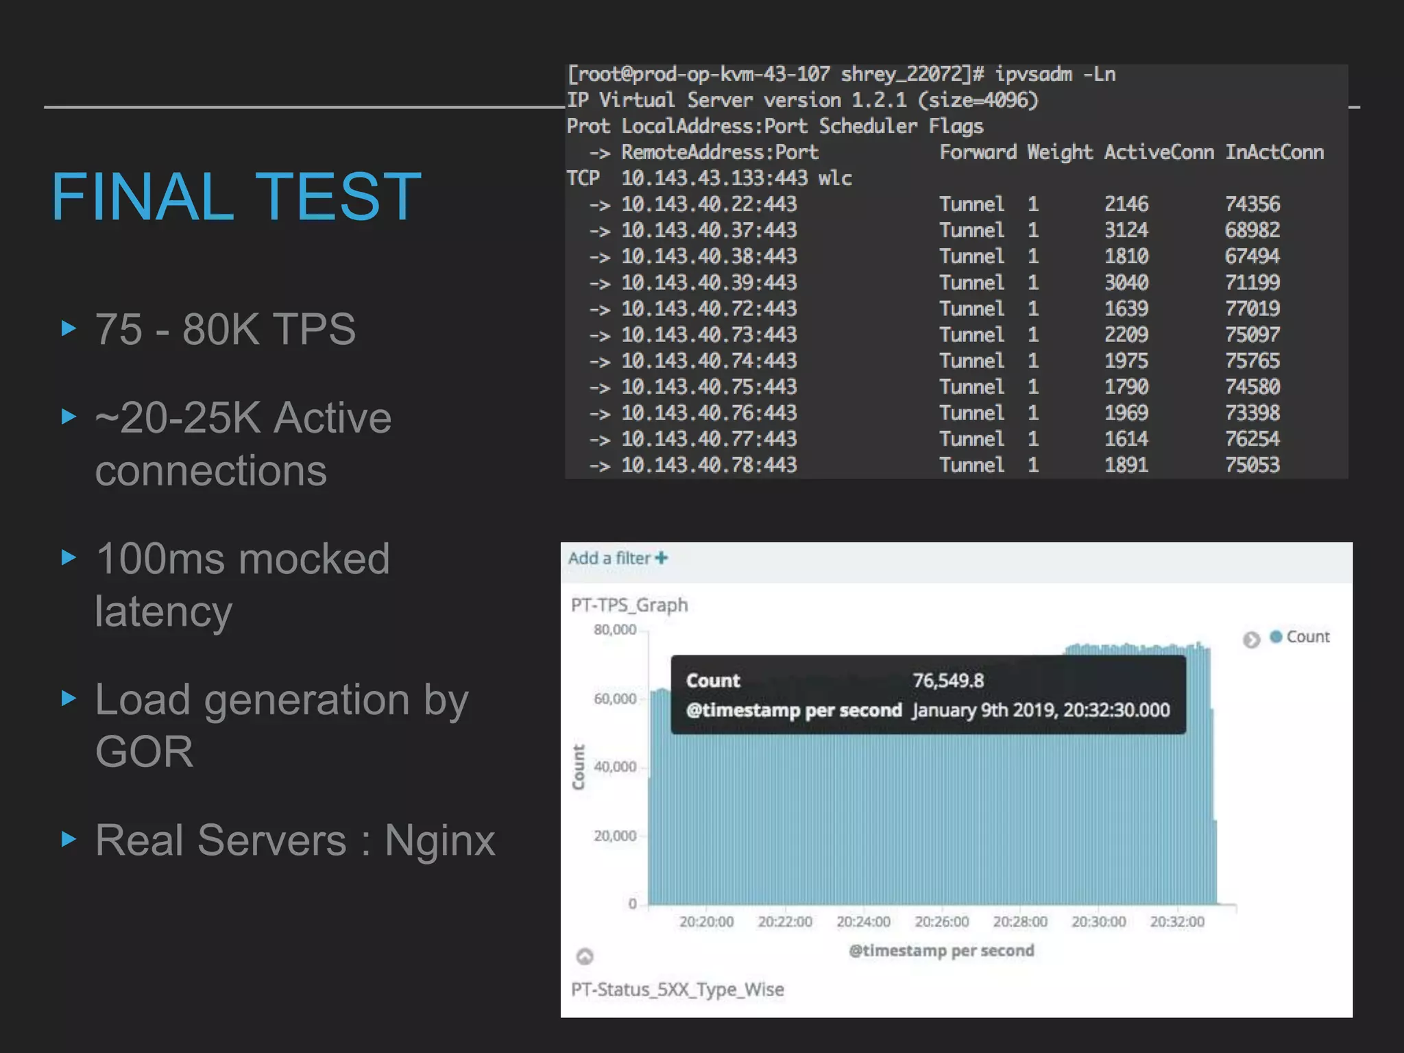Click the 77019 inactive connection value
Viewport: 1404px width, 1053px height.
1252,308
